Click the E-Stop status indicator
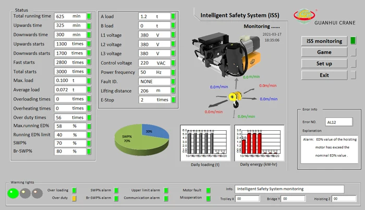Image resolution: width=365 pixels, height=210 pixels. coord(173,100)
